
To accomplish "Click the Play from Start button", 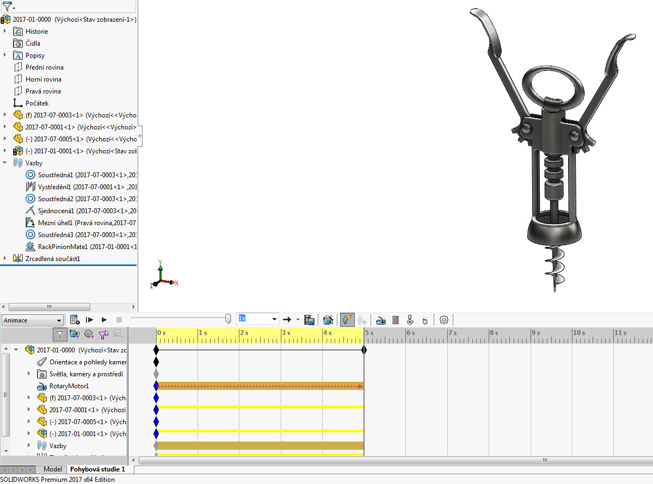I will (89, 319).
